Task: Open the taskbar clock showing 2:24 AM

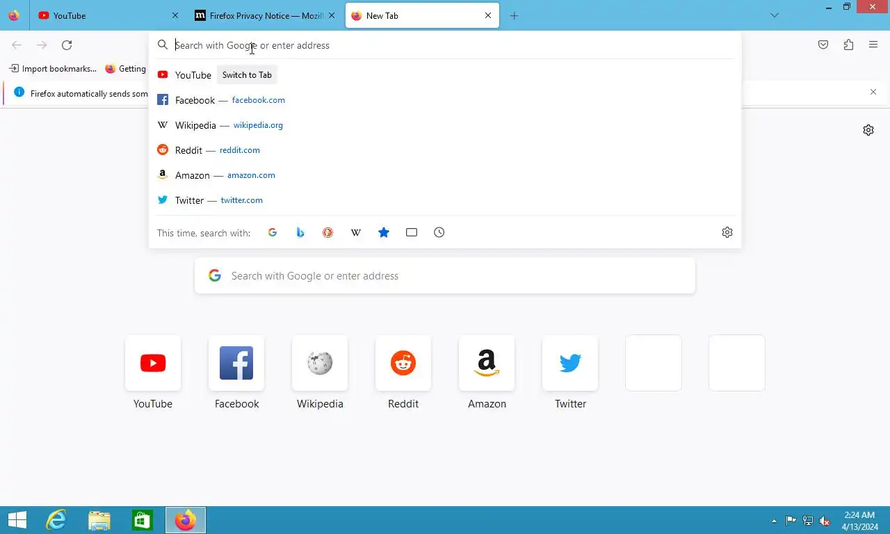Action: (x=859, y=521)
